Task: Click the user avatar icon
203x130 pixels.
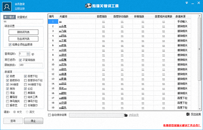Action: click(7, 7)
